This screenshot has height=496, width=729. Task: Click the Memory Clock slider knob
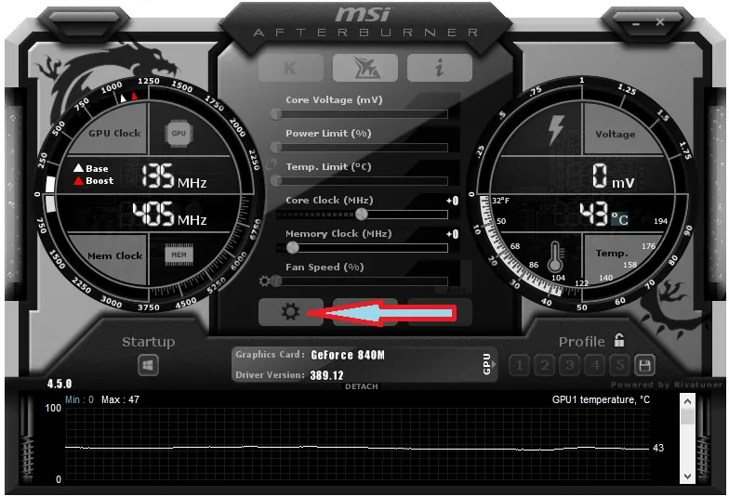click(292, 247)
